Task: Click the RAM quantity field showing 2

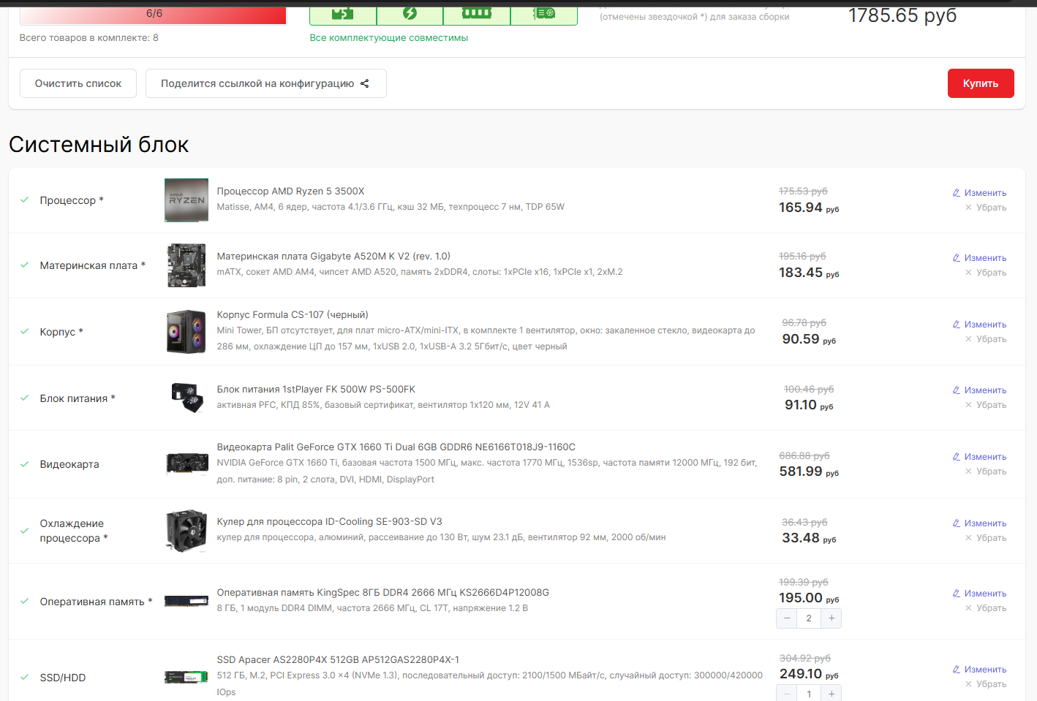Action: click(809, 618)
